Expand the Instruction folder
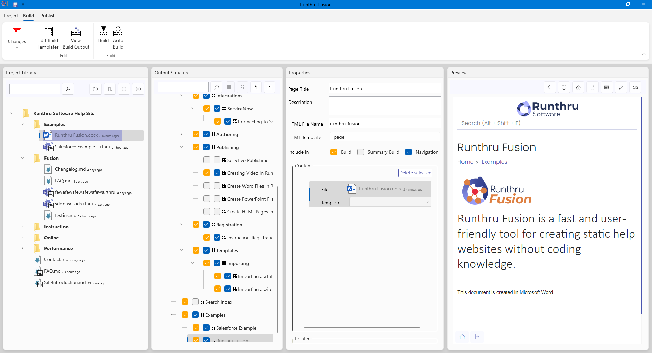Screen dimensions: 652x353 coord(22,227)
